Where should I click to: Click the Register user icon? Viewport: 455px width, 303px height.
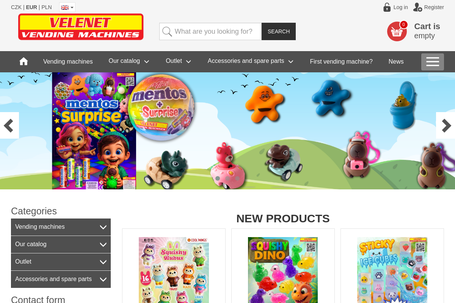(x=417, y=7)
